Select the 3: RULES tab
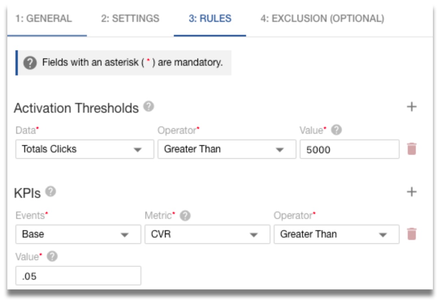 (x=210, y=19)
